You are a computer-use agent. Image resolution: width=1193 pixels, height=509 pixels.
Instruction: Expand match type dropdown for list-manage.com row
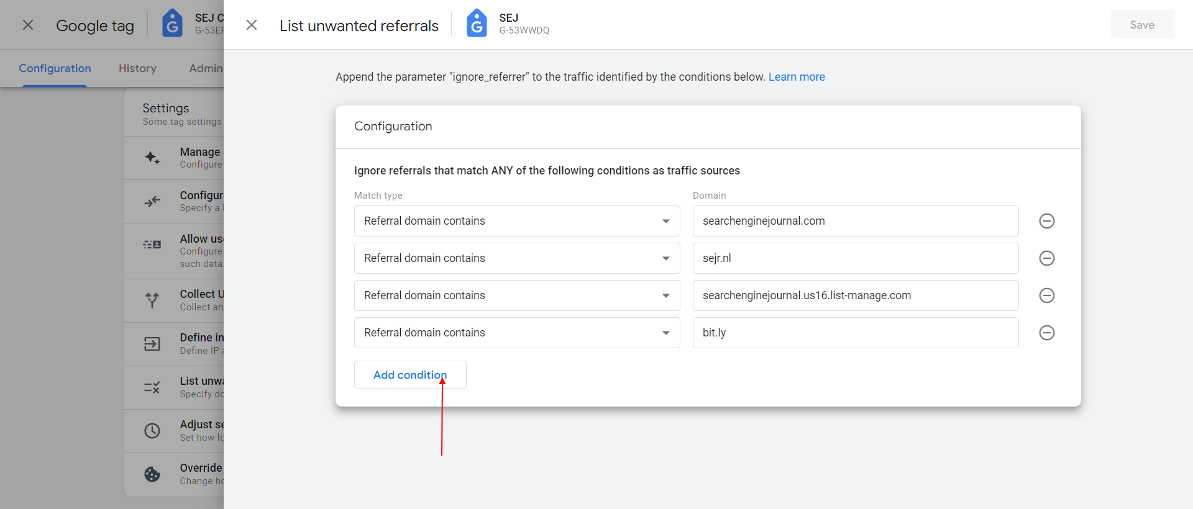(517, 295)
